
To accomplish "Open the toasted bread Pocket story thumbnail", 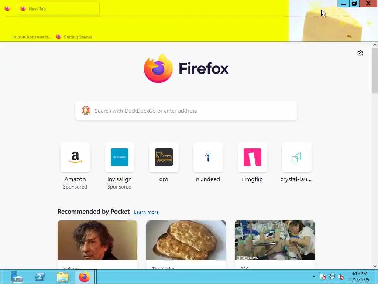I will point(186,240).
